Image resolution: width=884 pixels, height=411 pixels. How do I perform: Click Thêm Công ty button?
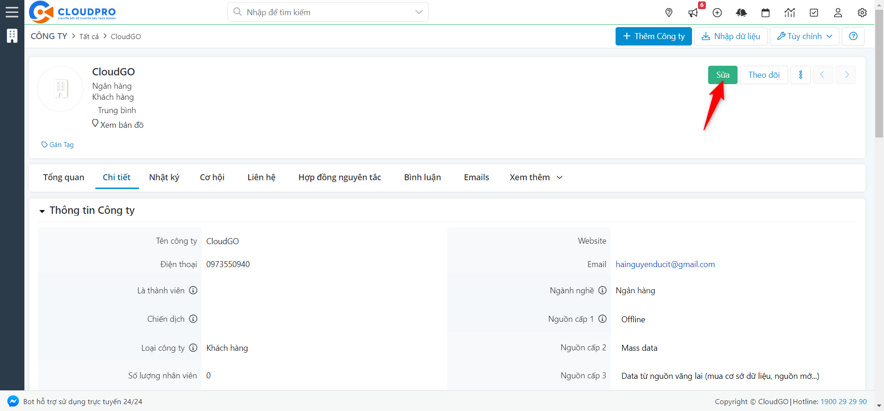tap(653, 36)
